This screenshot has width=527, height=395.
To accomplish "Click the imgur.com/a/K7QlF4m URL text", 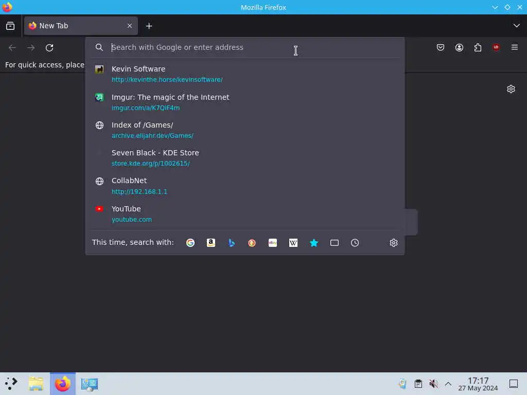I will [146, 108].
